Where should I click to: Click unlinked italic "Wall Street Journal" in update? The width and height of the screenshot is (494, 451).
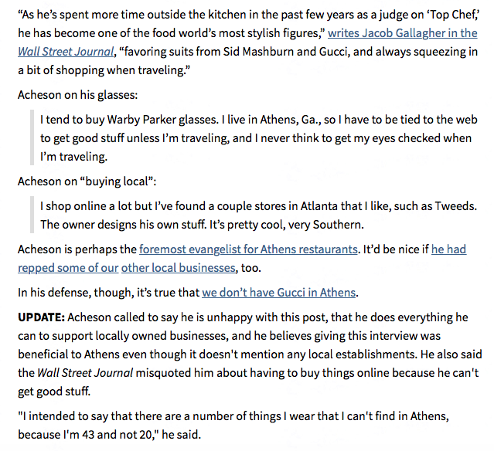[x=85, y=373]
